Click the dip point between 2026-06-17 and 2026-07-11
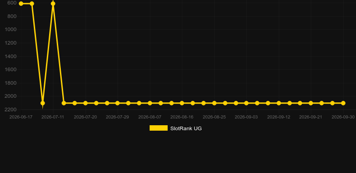356x173 pixels. (x=42, y=103)
